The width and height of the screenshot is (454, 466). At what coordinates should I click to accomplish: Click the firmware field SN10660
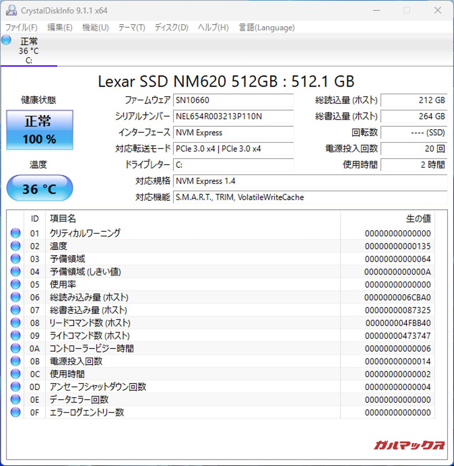[233, 100]
